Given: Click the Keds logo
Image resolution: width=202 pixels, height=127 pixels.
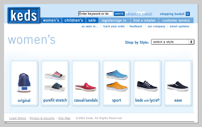Looking at the screenshot, I should tap(24, 15).
